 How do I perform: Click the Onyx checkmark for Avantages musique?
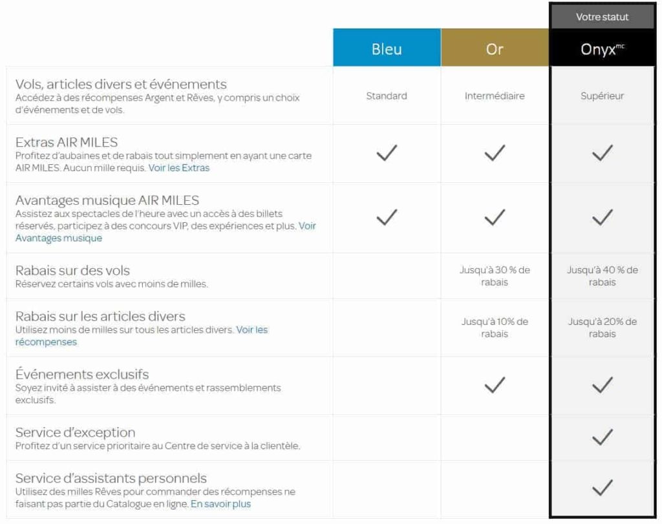pos(602,218)
